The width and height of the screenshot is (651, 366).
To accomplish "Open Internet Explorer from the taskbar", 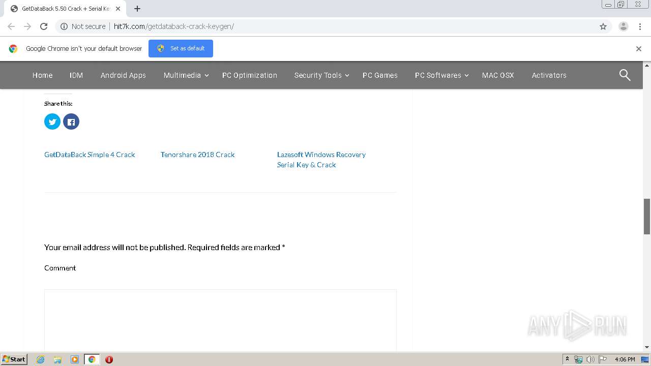I will [41, 359].
